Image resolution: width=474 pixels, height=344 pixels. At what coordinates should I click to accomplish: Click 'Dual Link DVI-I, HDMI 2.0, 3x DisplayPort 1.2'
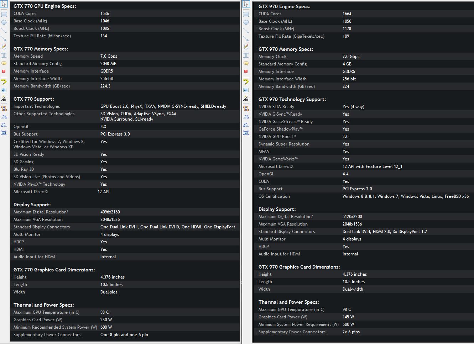click(x=385, y=232)
